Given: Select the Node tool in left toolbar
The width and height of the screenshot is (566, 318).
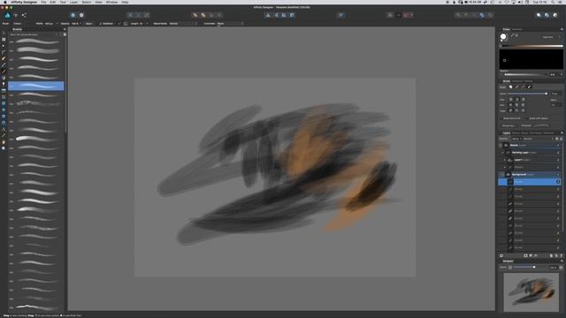Looking at the screenshot, I should [4, 46].
